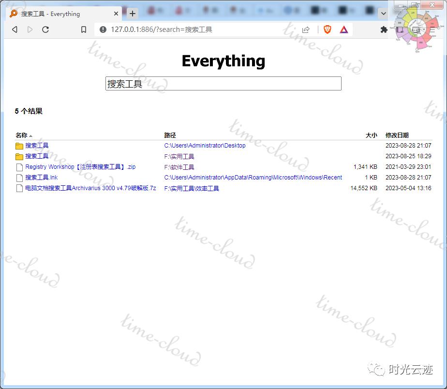Screen dimensions: 447x389
Task: Click inside the Everything search input box
Action: click(x=223, y=83)
